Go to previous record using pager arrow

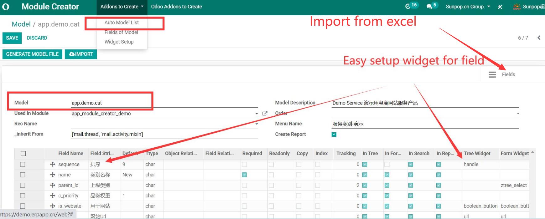tap(539, 38)
